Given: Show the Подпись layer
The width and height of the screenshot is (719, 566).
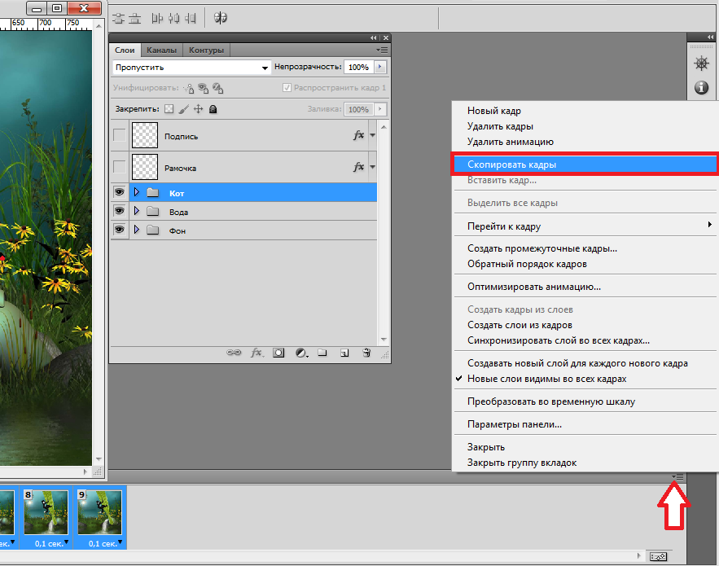Looking at the screenshot, I should tap(120, 136).
